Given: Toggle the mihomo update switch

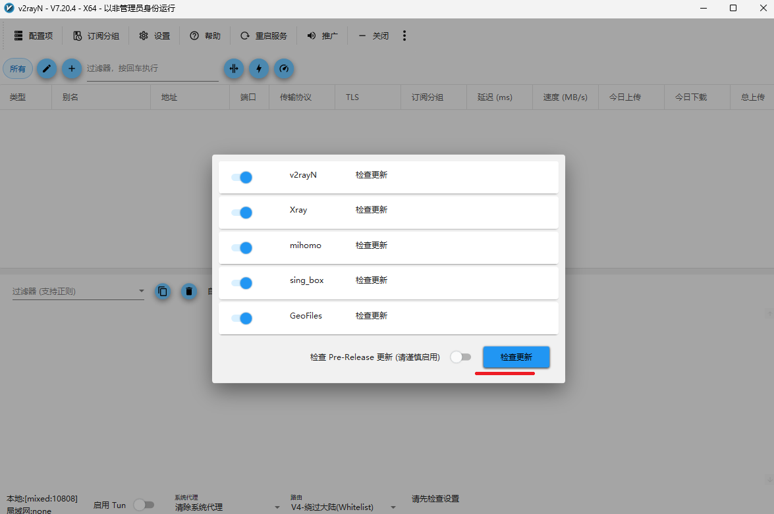Looking at the screenshot, I should [242, 247].
